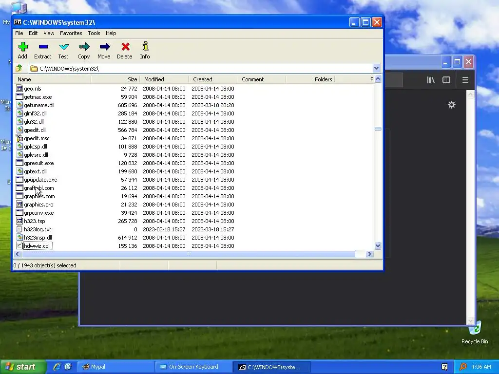The width and height of the screenshot is (499, 374).
Task: Toggle sidebar icon in Mypal window
Action: [x=446, y=80]
